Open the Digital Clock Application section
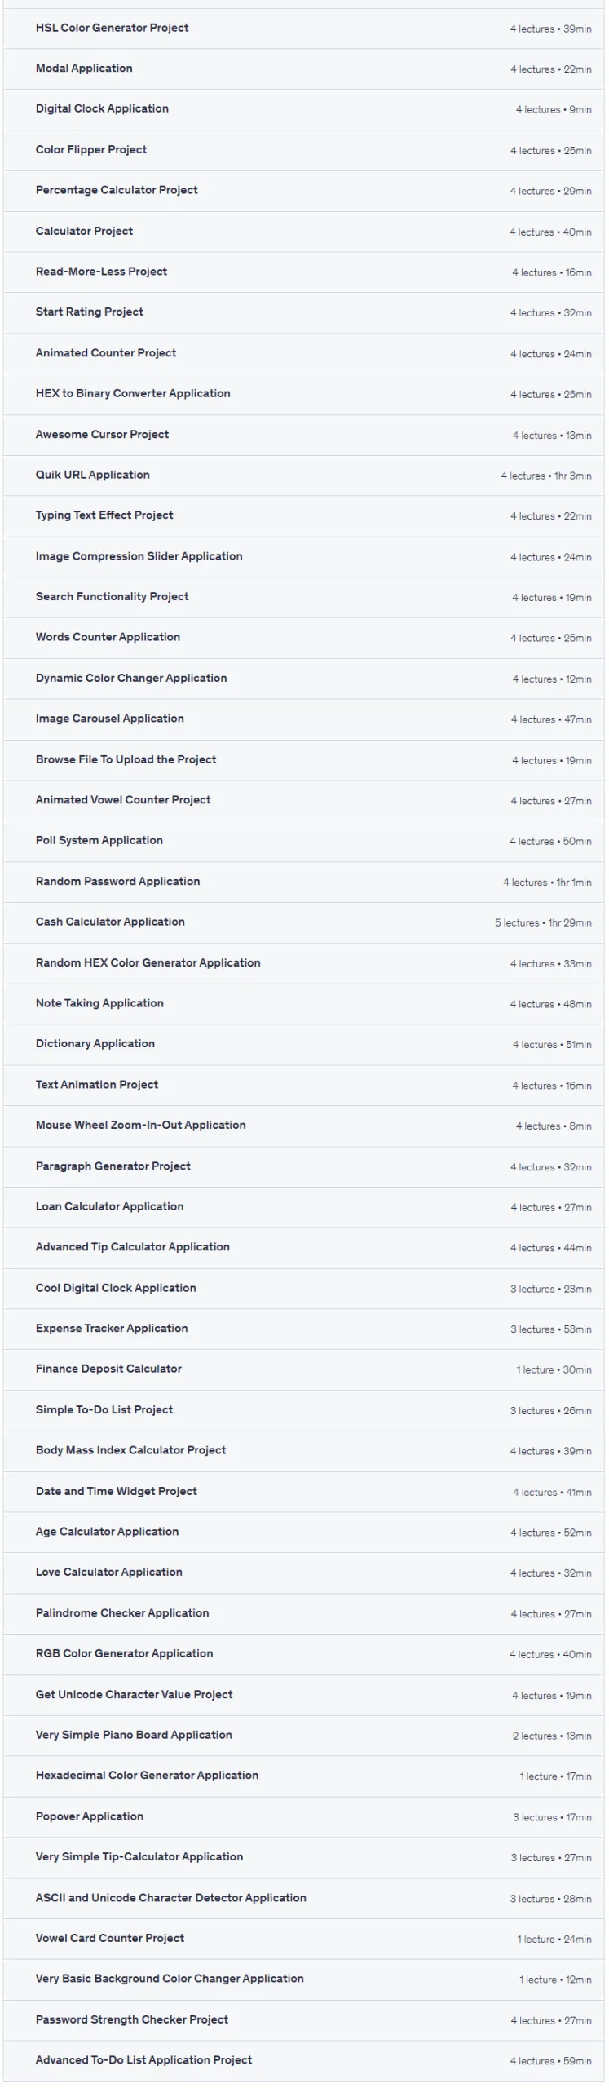 tap(303, 109)
